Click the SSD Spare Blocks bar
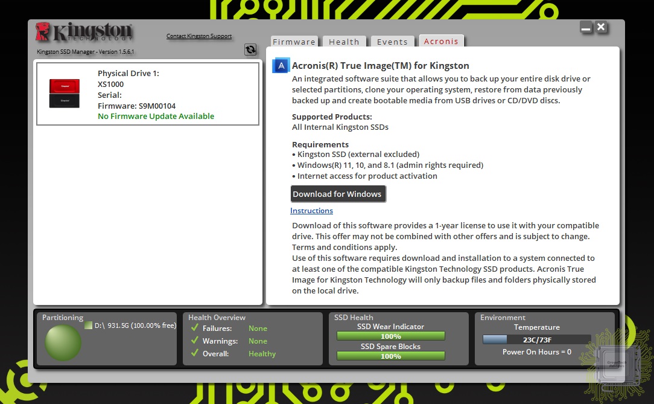This screenshot has height=404, width=654. pyautogui.click(x=390, y=356)
